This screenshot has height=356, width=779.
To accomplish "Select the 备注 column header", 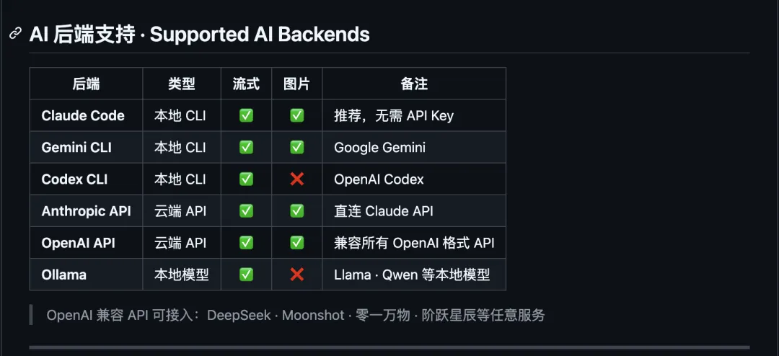I will 414,84.
